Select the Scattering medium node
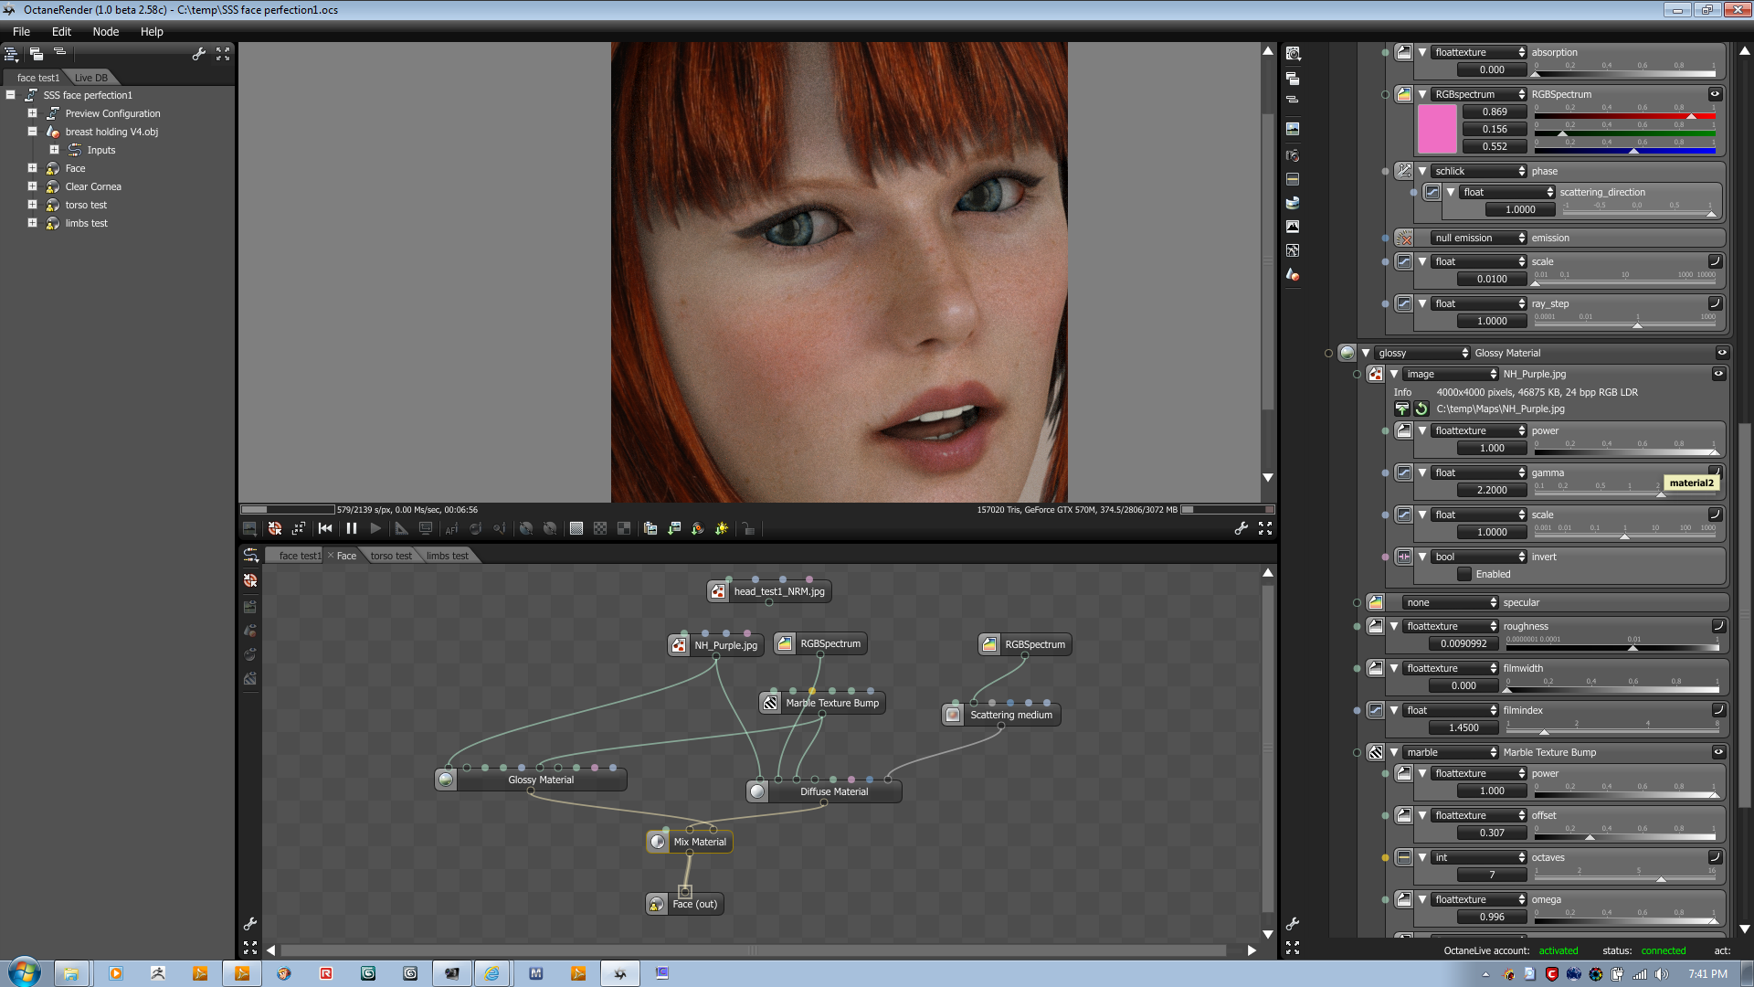1754x987 pixels. click(1010, 715)
